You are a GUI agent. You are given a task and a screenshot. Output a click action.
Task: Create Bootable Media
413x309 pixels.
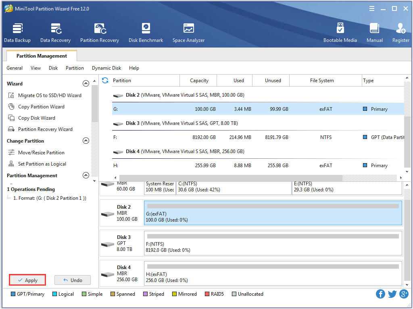[340, 33]
